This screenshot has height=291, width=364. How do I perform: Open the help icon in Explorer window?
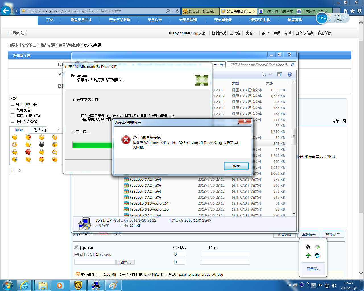coord(290,74)
